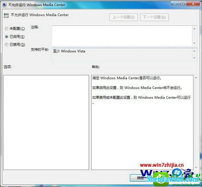Minimize the dialog window

[x=175, y=3]
